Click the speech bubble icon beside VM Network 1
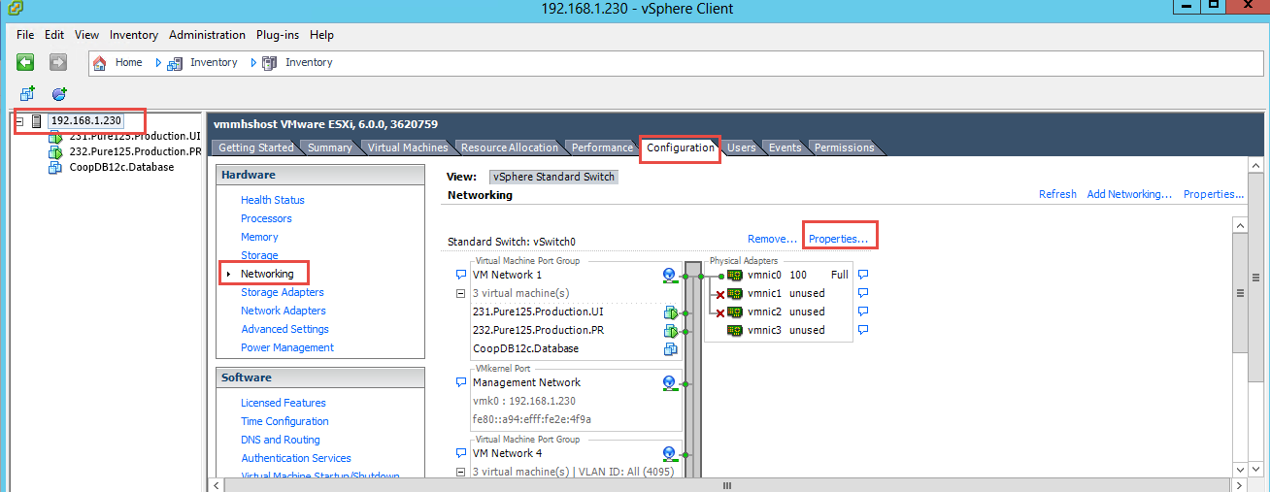1270x492 pixels. (x=461, y=275)
